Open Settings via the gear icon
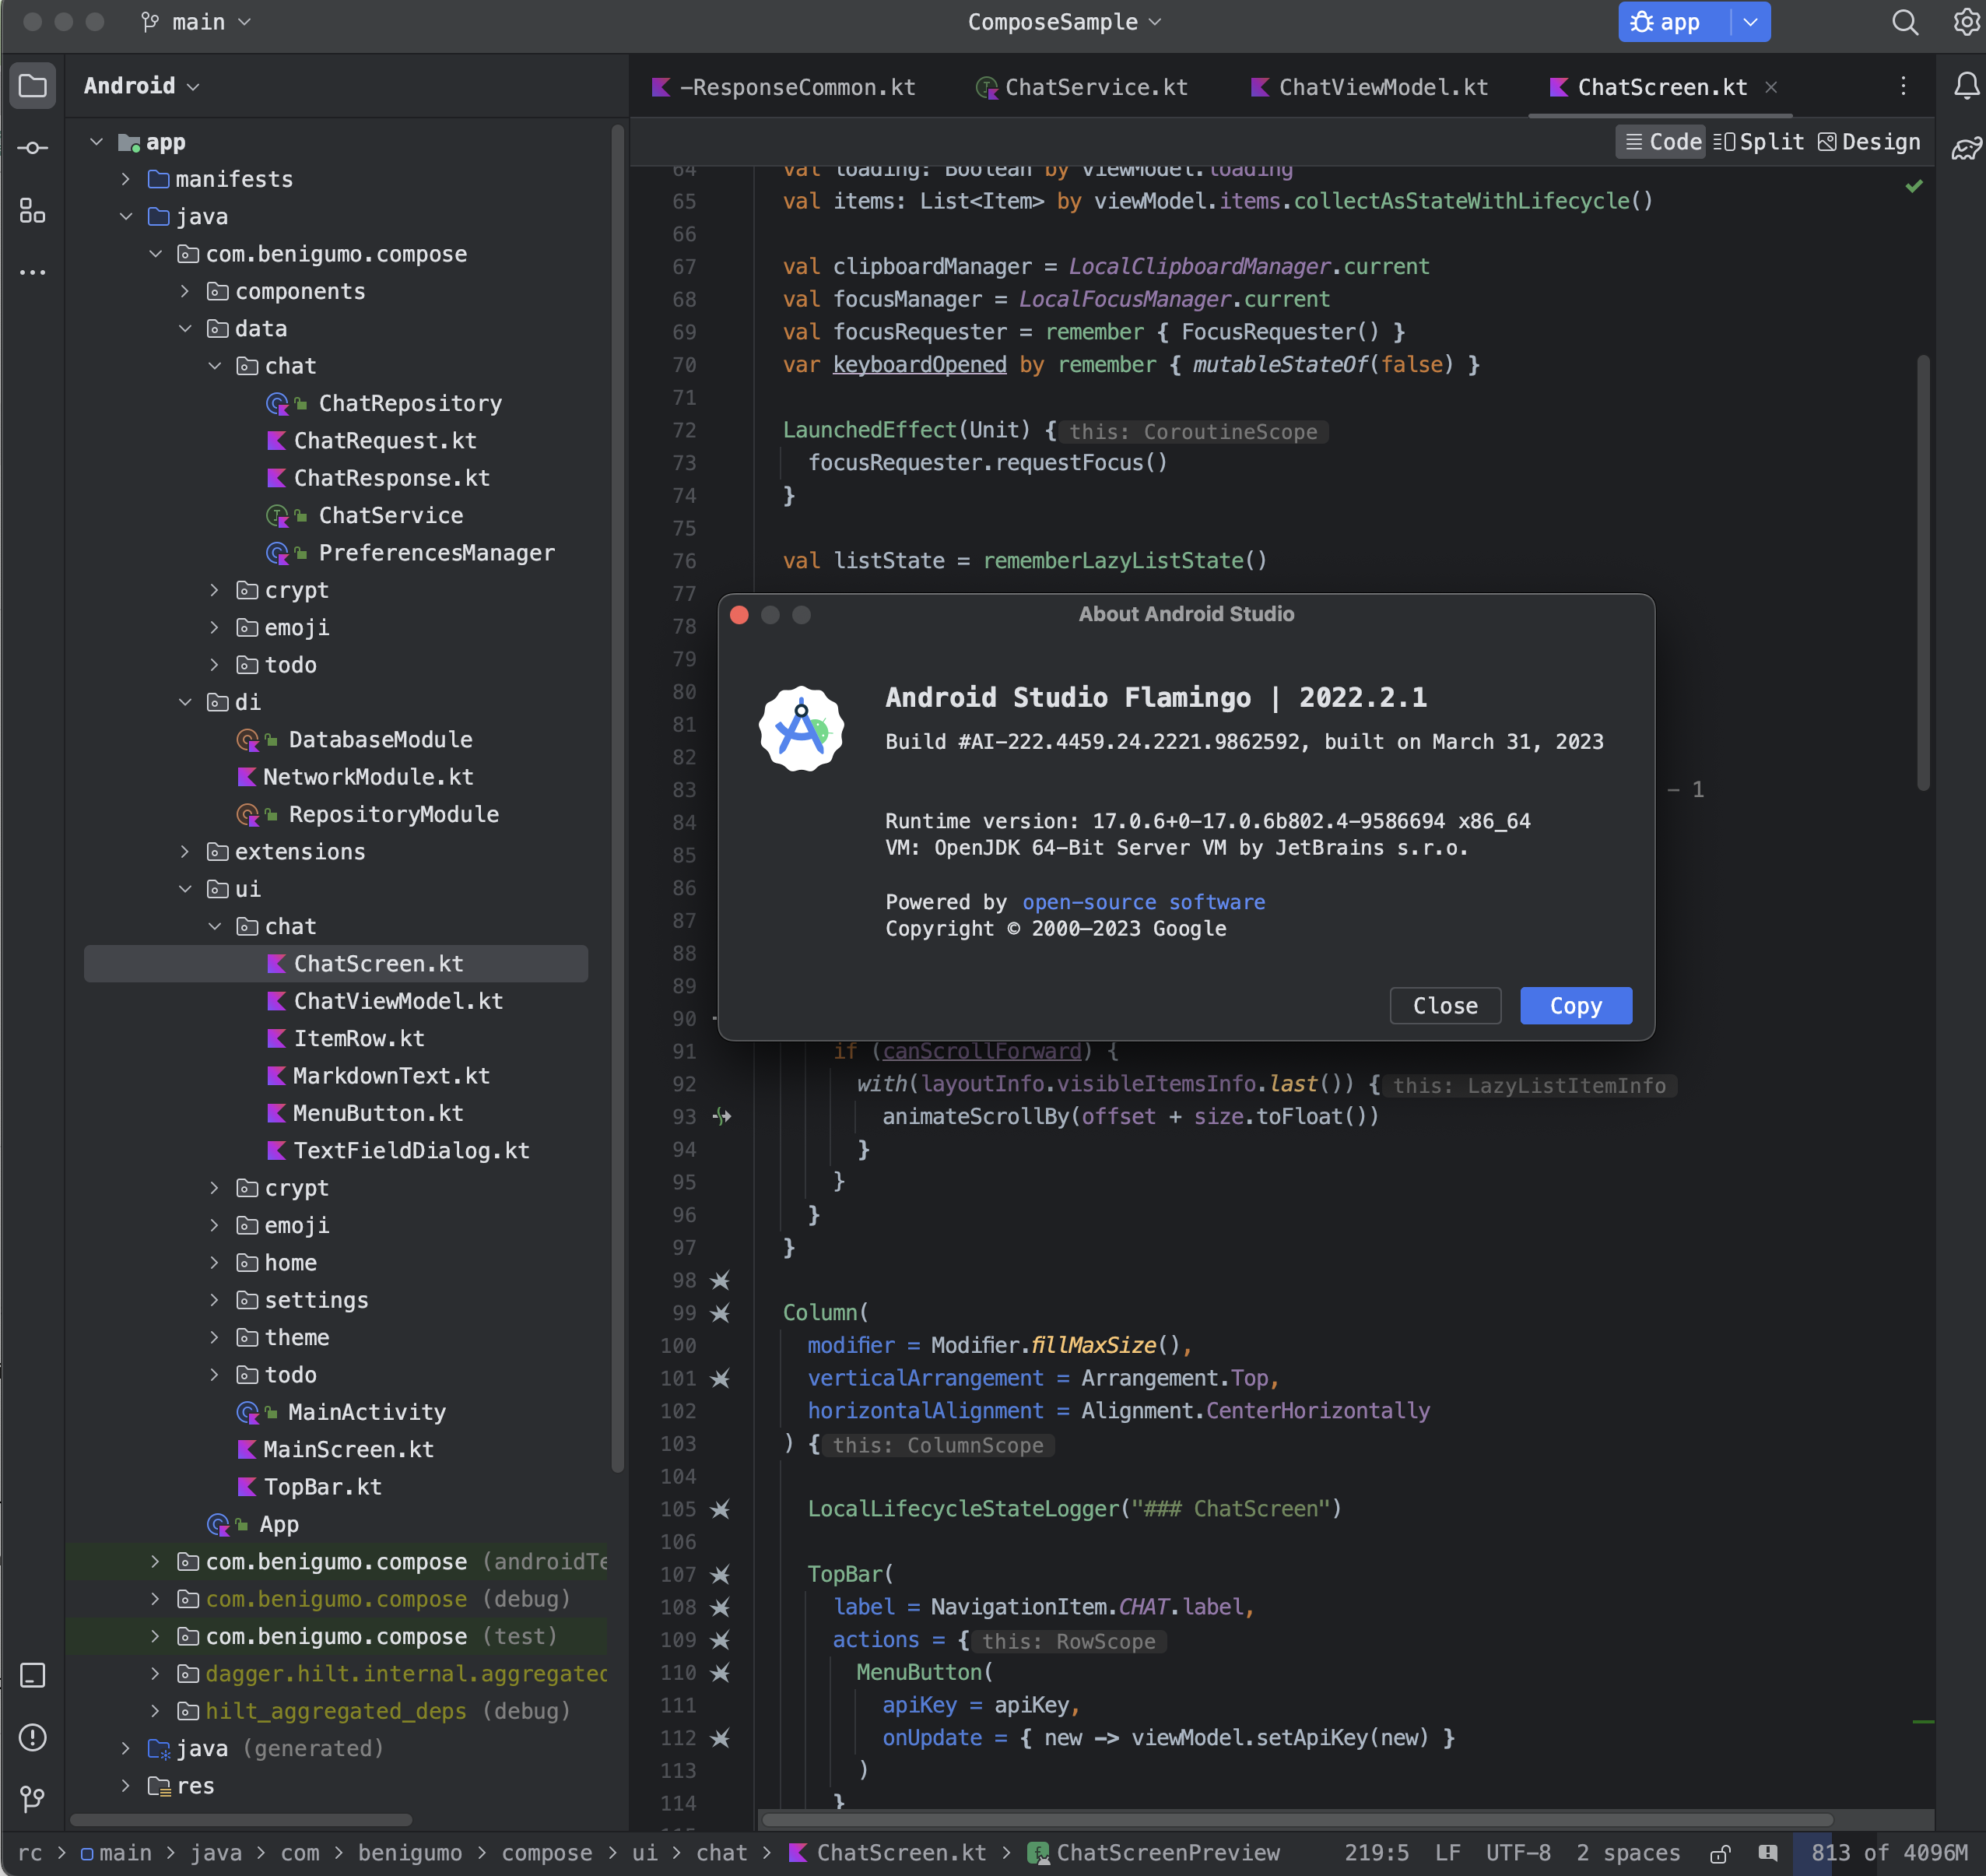The image size is (1986, 1876). click(x=1965, y=21)
